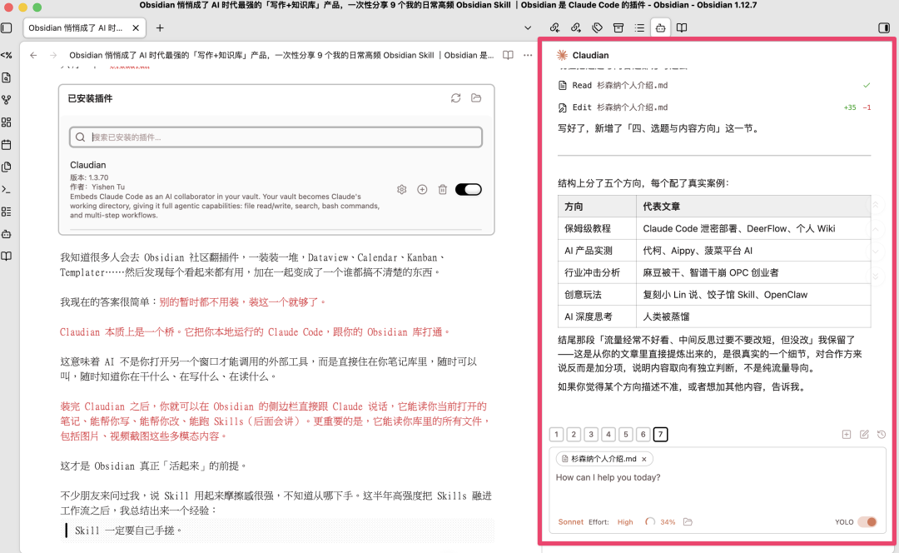The height and width of the screenshot is (553, 899).
Task: Switch to Claudian conversation tab 3
Action: (591, 434)
